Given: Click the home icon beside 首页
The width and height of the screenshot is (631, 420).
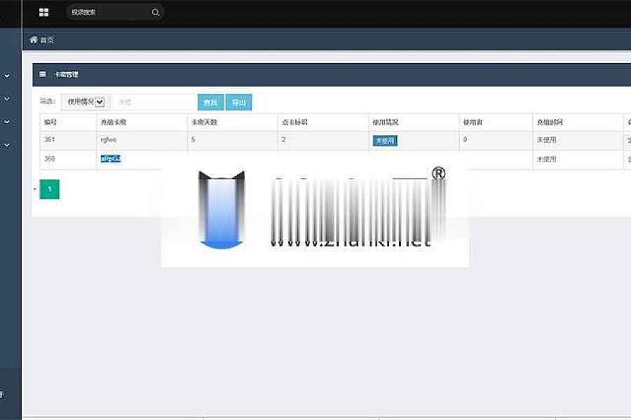Looking at the screenshot, I should (34, 39).
